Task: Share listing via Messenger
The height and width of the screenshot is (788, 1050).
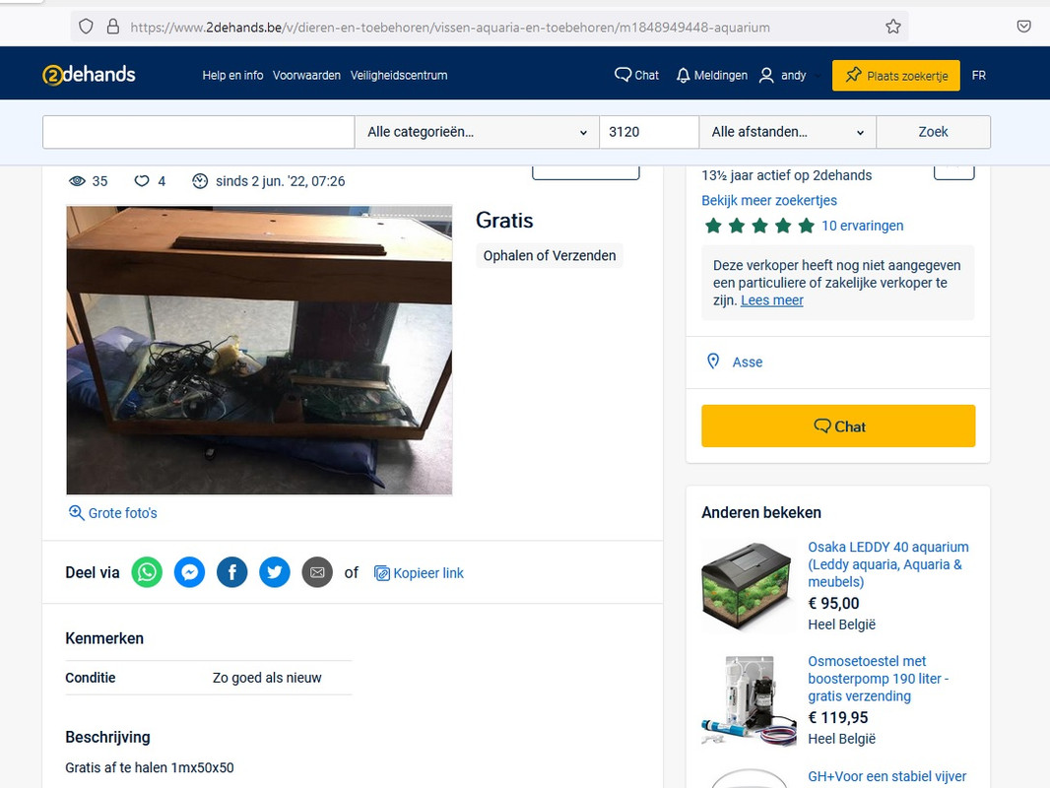Action: 189,572
